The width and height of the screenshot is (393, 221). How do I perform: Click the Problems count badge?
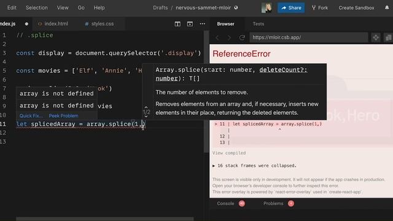290,203
